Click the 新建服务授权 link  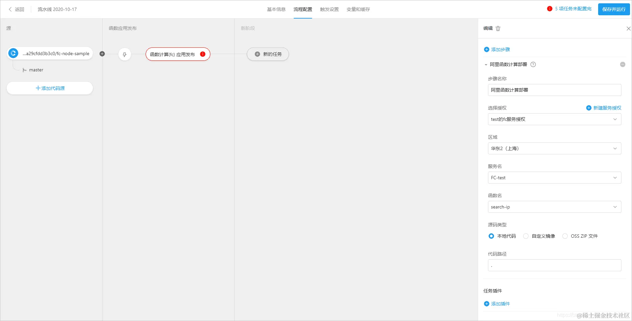[607, 108]
